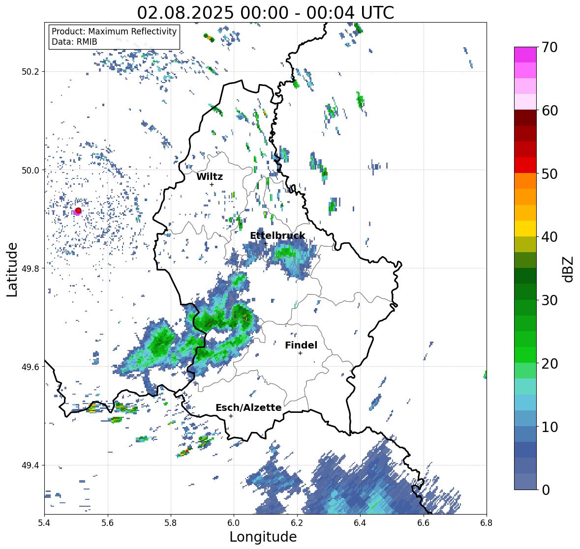
Task: Click the 49.4 latitude tick label
Action: (31, 465)
